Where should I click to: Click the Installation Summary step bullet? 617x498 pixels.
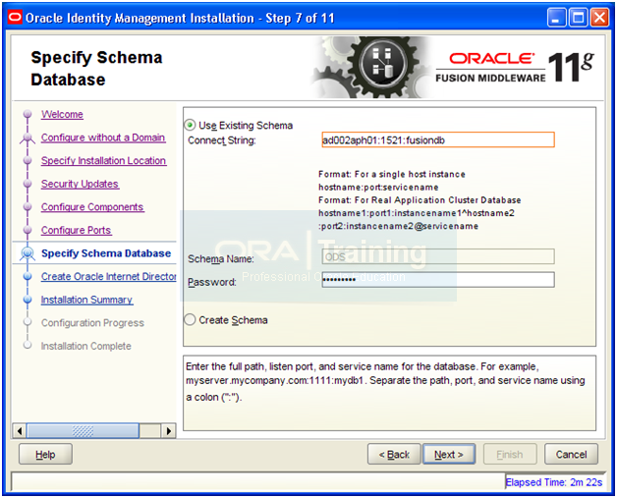[28, 300]
